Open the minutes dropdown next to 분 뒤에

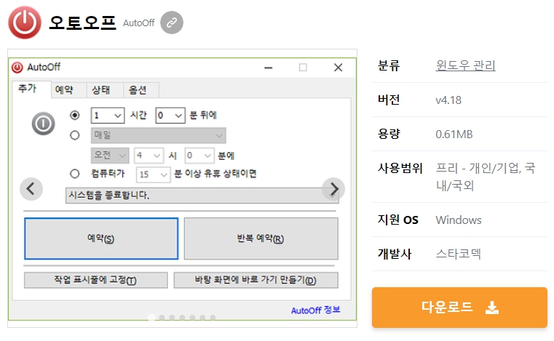coord(170,116)
